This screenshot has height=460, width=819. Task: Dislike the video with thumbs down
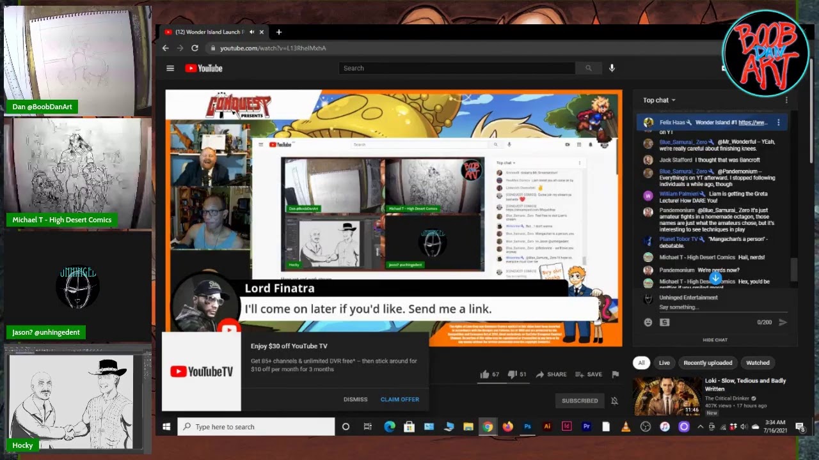click(512, 374)
